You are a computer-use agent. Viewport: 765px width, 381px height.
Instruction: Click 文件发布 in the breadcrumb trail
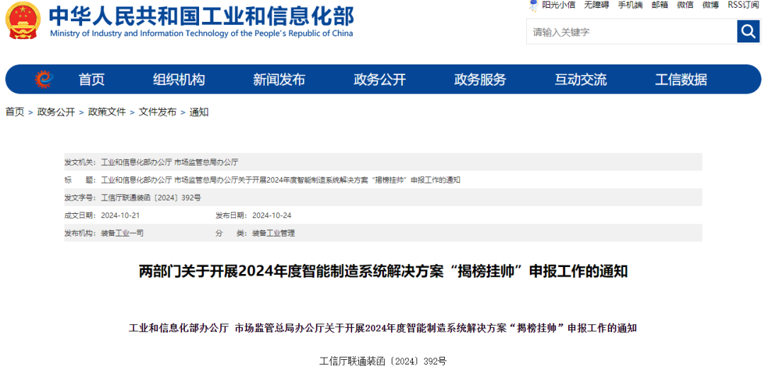tap(157, 112)
